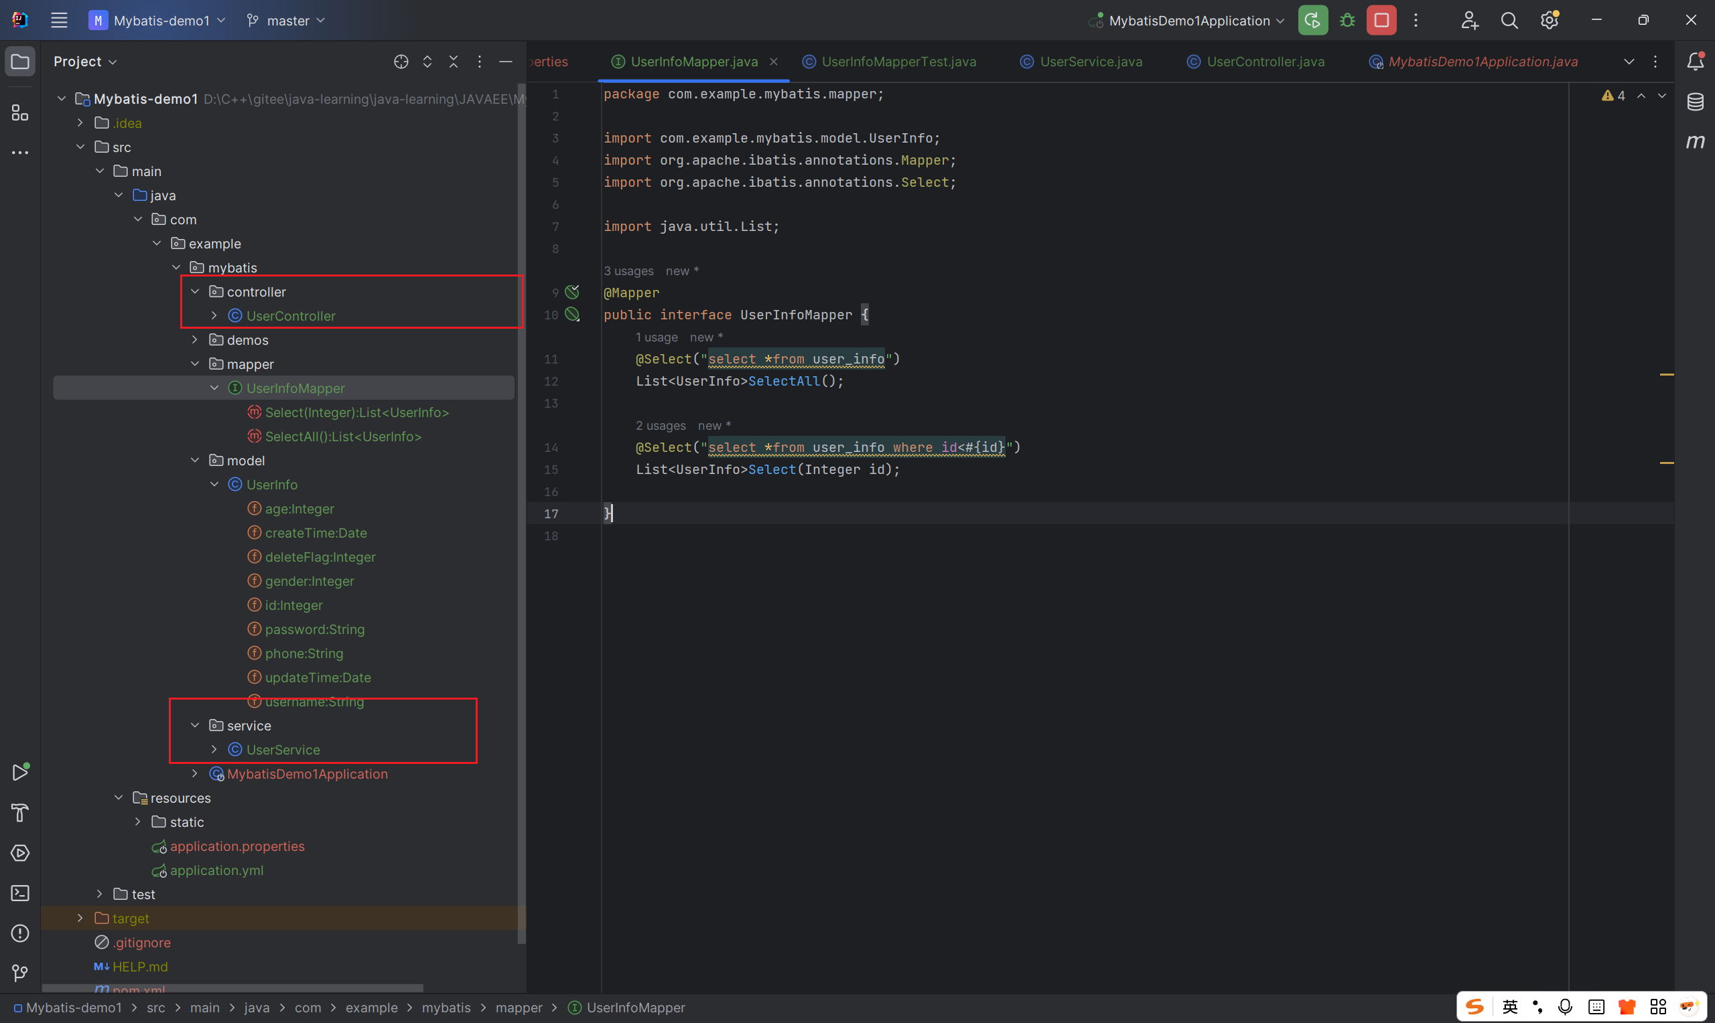Collapse the service package
Screen dimensions: 1715x1023
(x=195, y=725)
